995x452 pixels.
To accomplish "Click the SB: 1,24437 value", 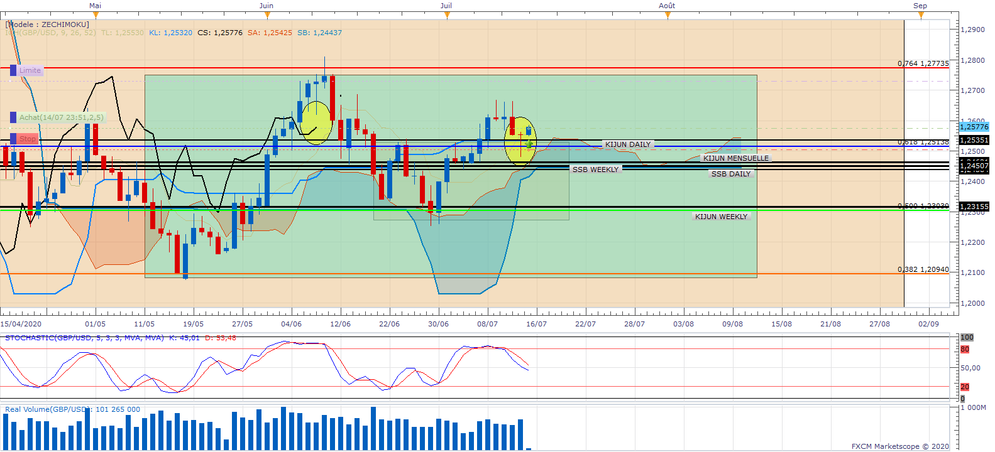I will (x=319, y=33).
